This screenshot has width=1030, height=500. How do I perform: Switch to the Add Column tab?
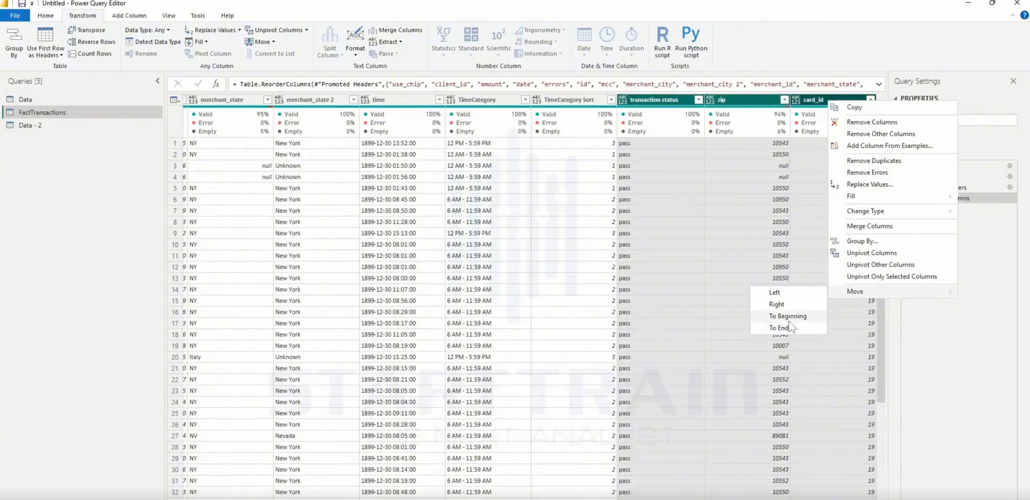point(129,16)
